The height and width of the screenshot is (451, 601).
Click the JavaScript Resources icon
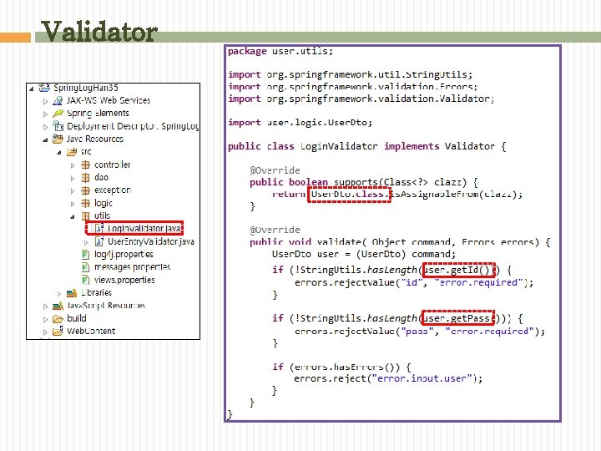(58, 306)
